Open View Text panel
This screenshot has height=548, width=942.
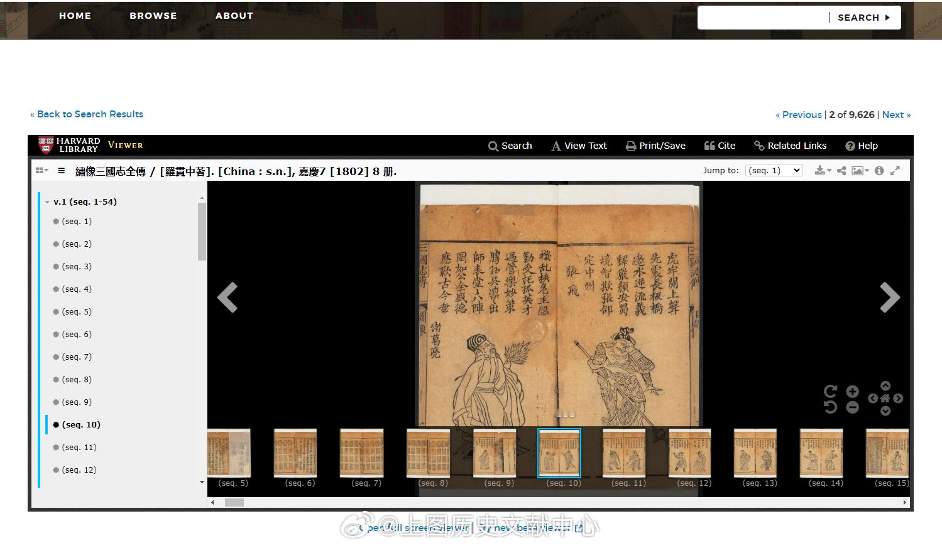point(579,146)
